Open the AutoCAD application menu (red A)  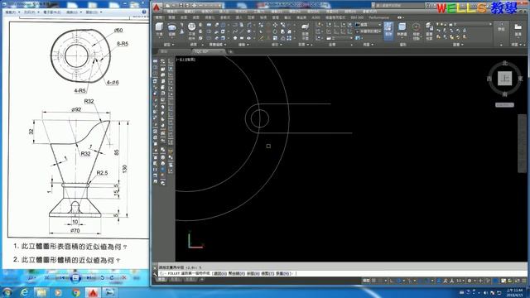[157, 7]
